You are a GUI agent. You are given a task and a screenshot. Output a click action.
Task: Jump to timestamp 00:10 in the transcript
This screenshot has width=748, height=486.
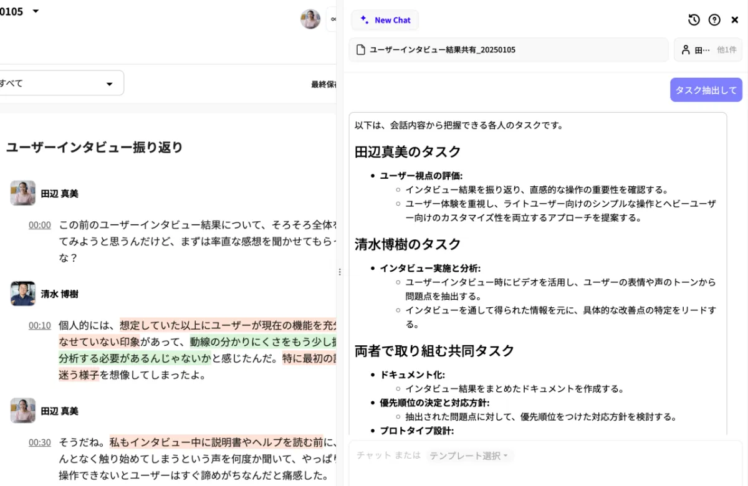(x=39, y=325)
